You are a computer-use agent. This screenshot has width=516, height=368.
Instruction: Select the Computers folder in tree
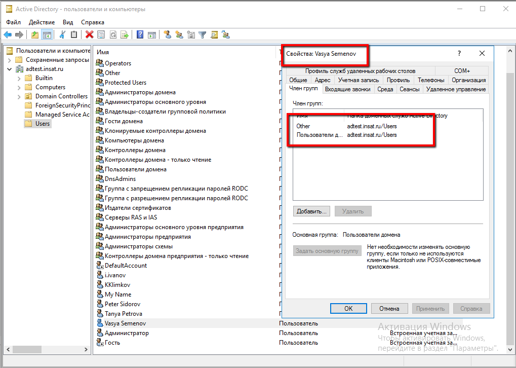pyautogui.click(x=50, y=87)
